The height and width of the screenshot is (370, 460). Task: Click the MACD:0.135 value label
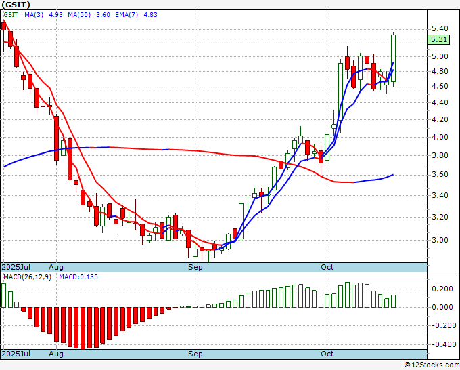[x=78, y=277]
